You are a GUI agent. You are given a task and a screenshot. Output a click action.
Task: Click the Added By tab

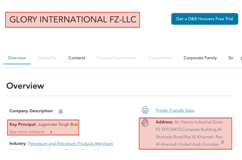tap(47, 58)
